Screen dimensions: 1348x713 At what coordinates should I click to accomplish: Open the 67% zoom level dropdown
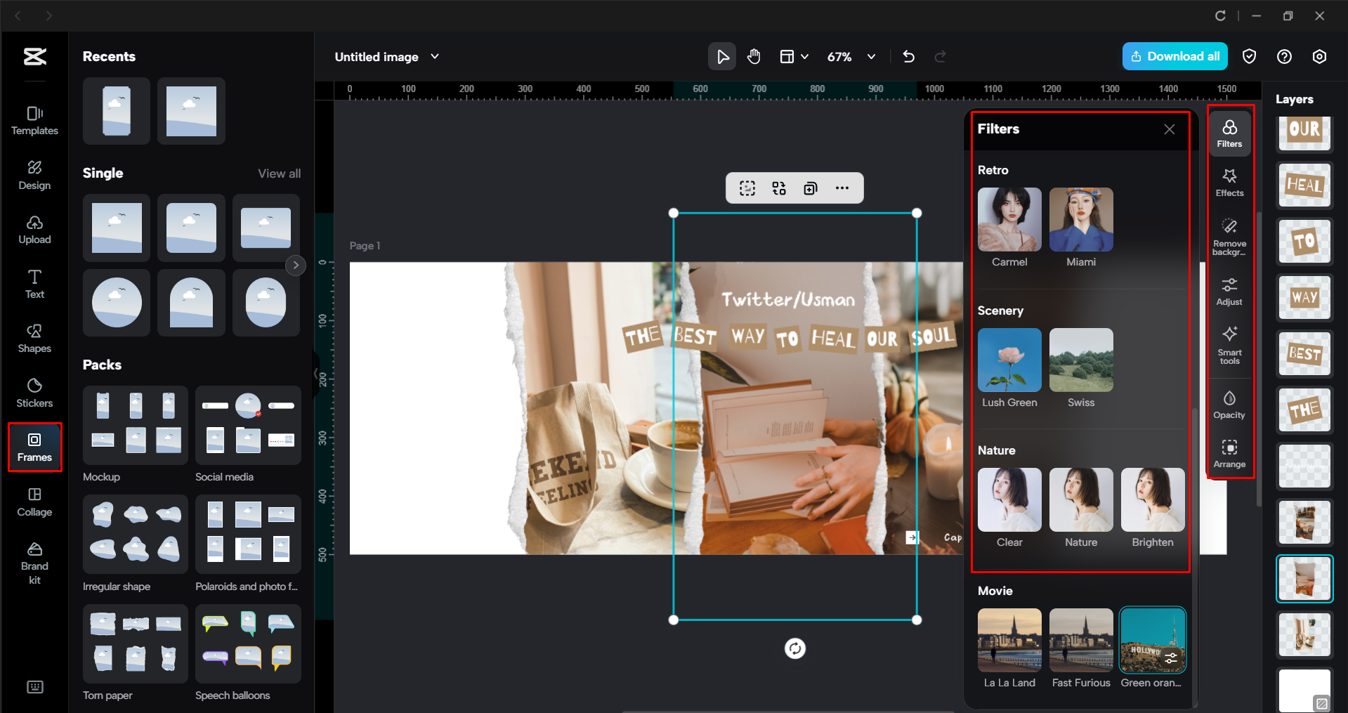click(x=851, y=56)
